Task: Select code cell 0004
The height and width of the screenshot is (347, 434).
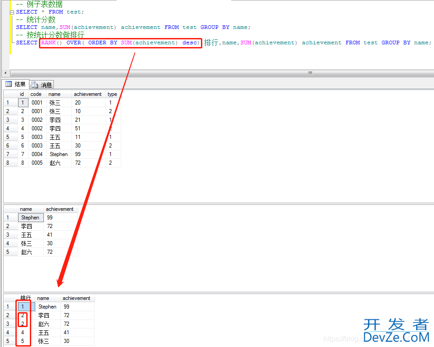Action: [x=37, y=154]
